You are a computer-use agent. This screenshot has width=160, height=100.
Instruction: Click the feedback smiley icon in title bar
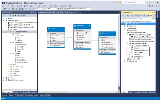(x=120, y=2)
